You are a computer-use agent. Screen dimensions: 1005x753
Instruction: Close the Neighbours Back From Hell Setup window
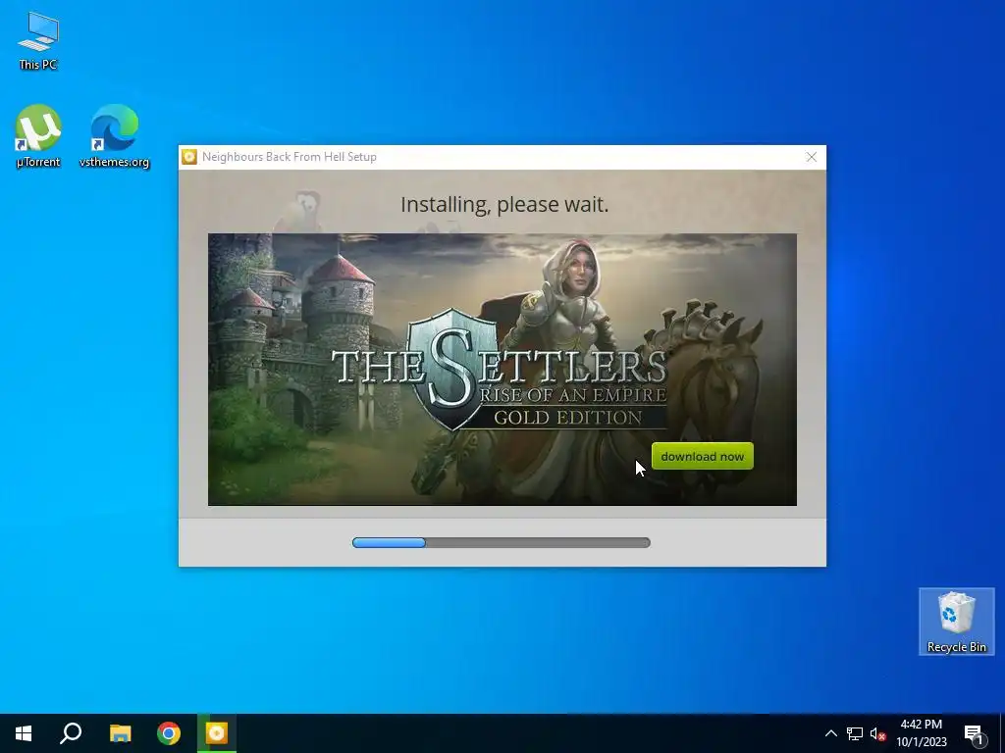[x=812, y=157]
